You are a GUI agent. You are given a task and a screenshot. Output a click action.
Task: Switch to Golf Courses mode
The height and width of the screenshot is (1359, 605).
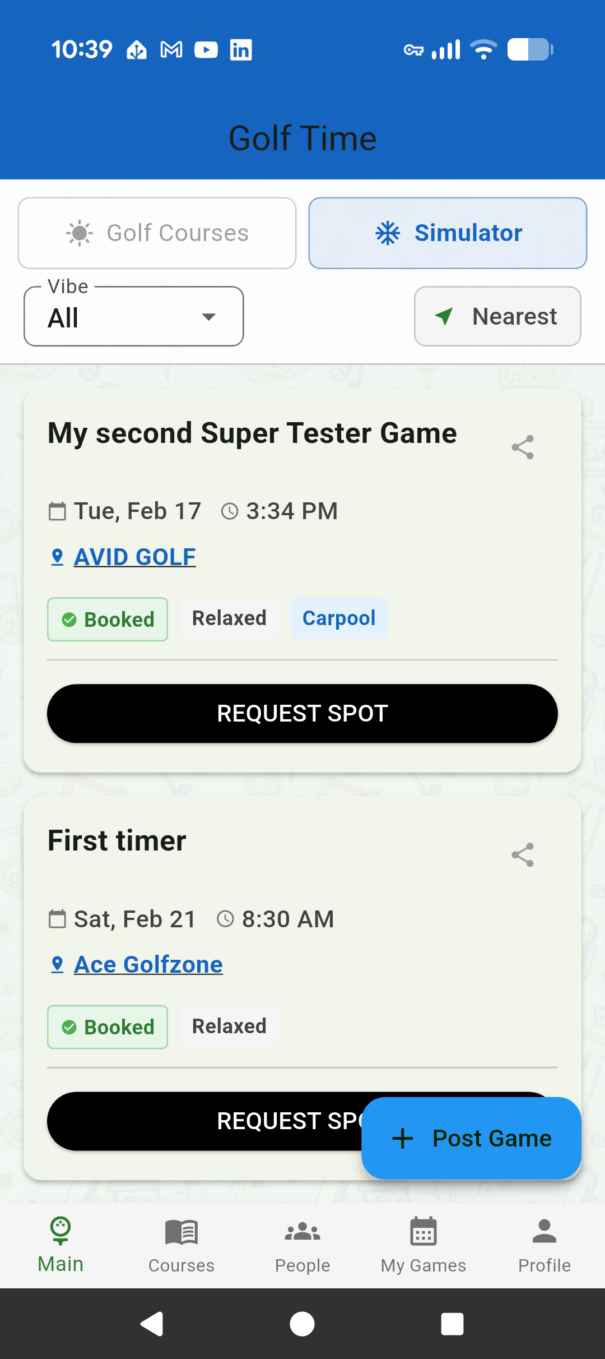pyautogui.click(x=157, y=233)
